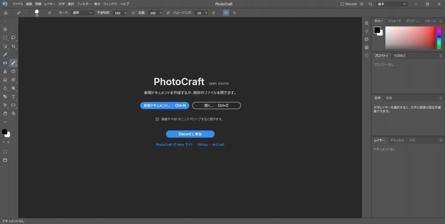Click the Discord に参加 button

pos(190,134)
